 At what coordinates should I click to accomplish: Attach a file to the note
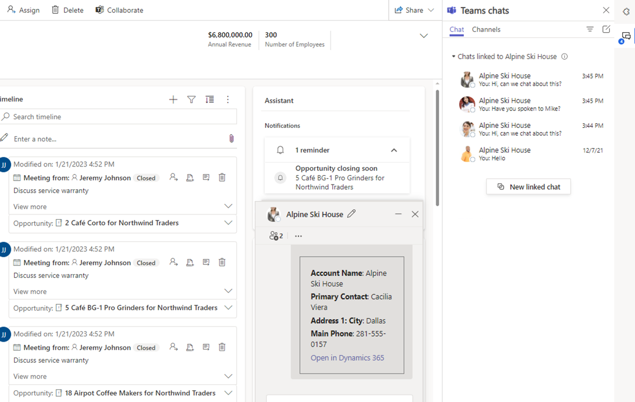[231, 138]
